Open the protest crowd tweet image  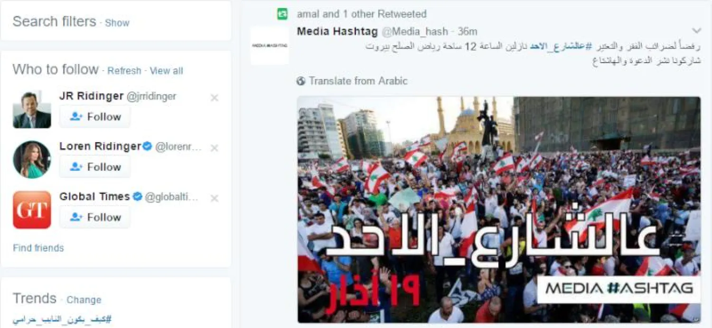pyautogui.click(x=499, y=210)
